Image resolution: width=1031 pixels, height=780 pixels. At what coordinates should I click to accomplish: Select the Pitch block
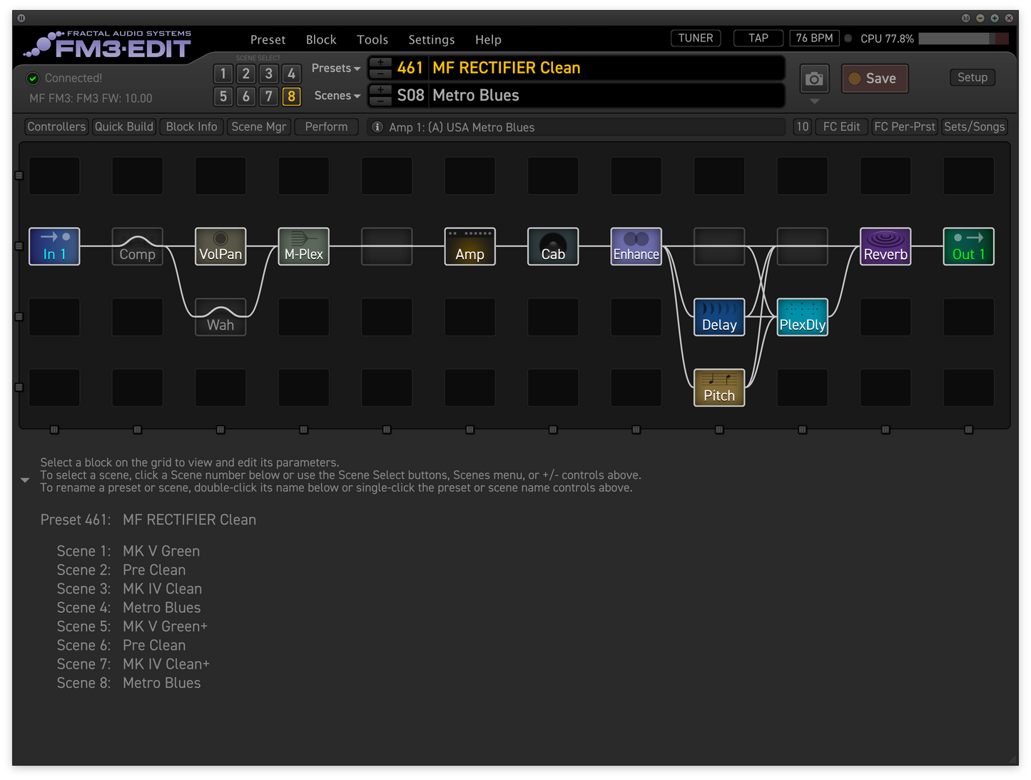point(719,388)
